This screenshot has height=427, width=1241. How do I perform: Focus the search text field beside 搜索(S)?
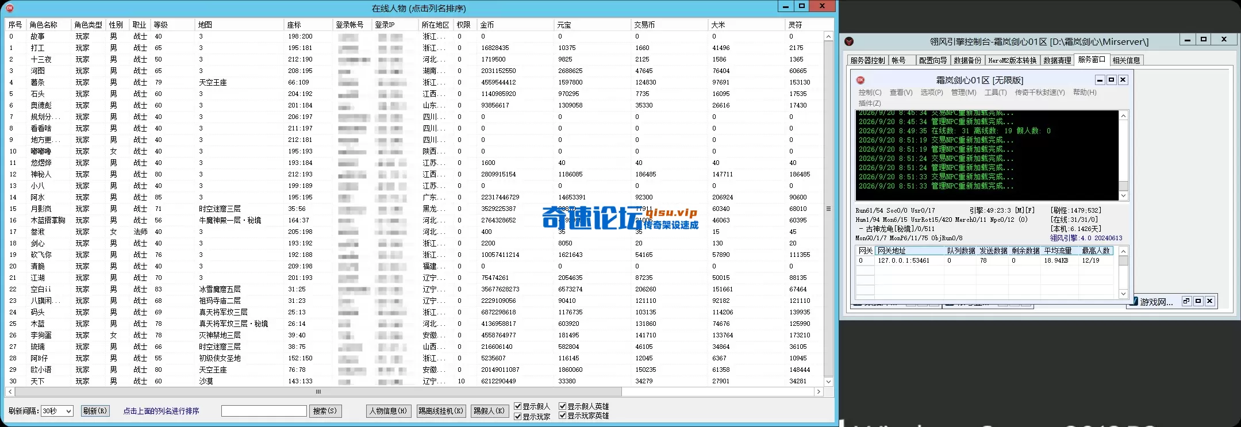click(x=264, y=411)
